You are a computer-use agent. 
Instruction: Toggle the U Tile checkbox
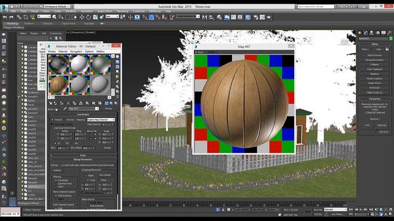click(95, 134)
